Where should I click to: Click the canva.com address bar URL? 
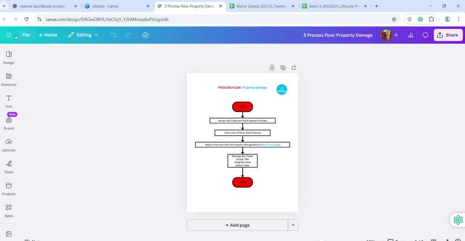click(x=107, y=19)
